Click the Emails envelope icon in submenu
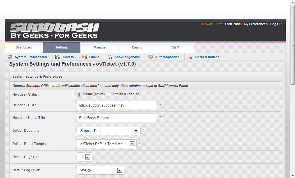 [x=84, y=57]
